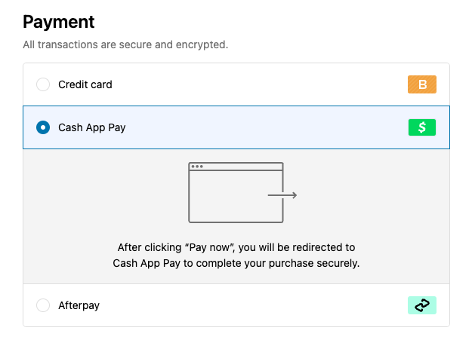Click the mint Afterpay arrows logo
Viewport: 472px width, 349px height.
(x=422, y=305)
